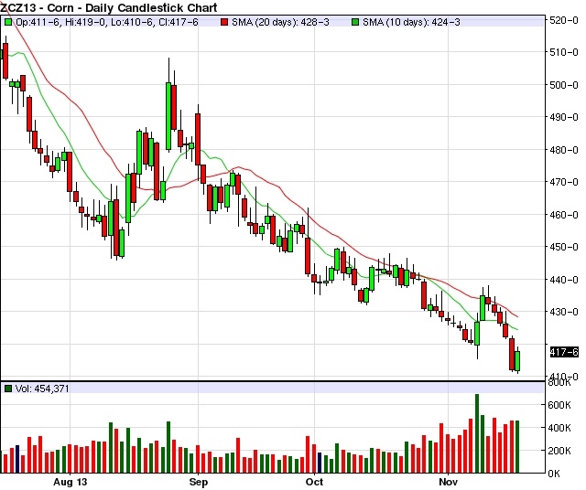
Task: Click the price axis label '520-0'
Action: (x=564, y=20)
